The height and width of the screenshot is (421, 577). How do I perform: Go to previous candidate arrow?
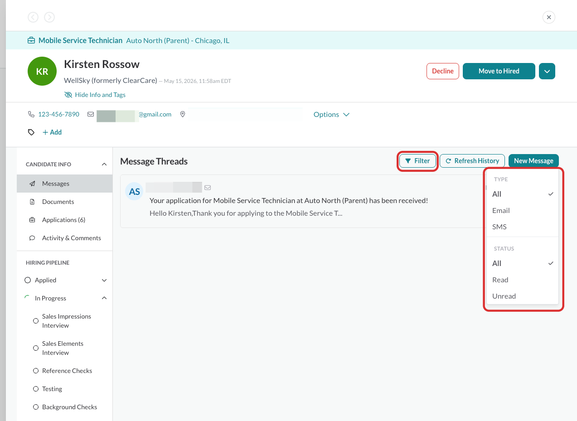click(x=33, y=17)
